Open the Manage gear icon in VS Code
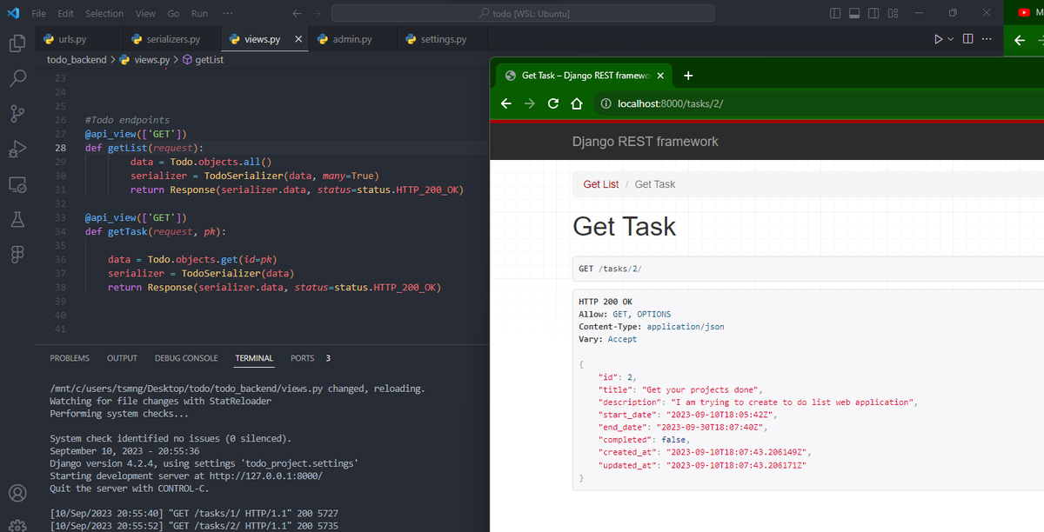The image size is (1044, 532). click(x=17, y=526)
